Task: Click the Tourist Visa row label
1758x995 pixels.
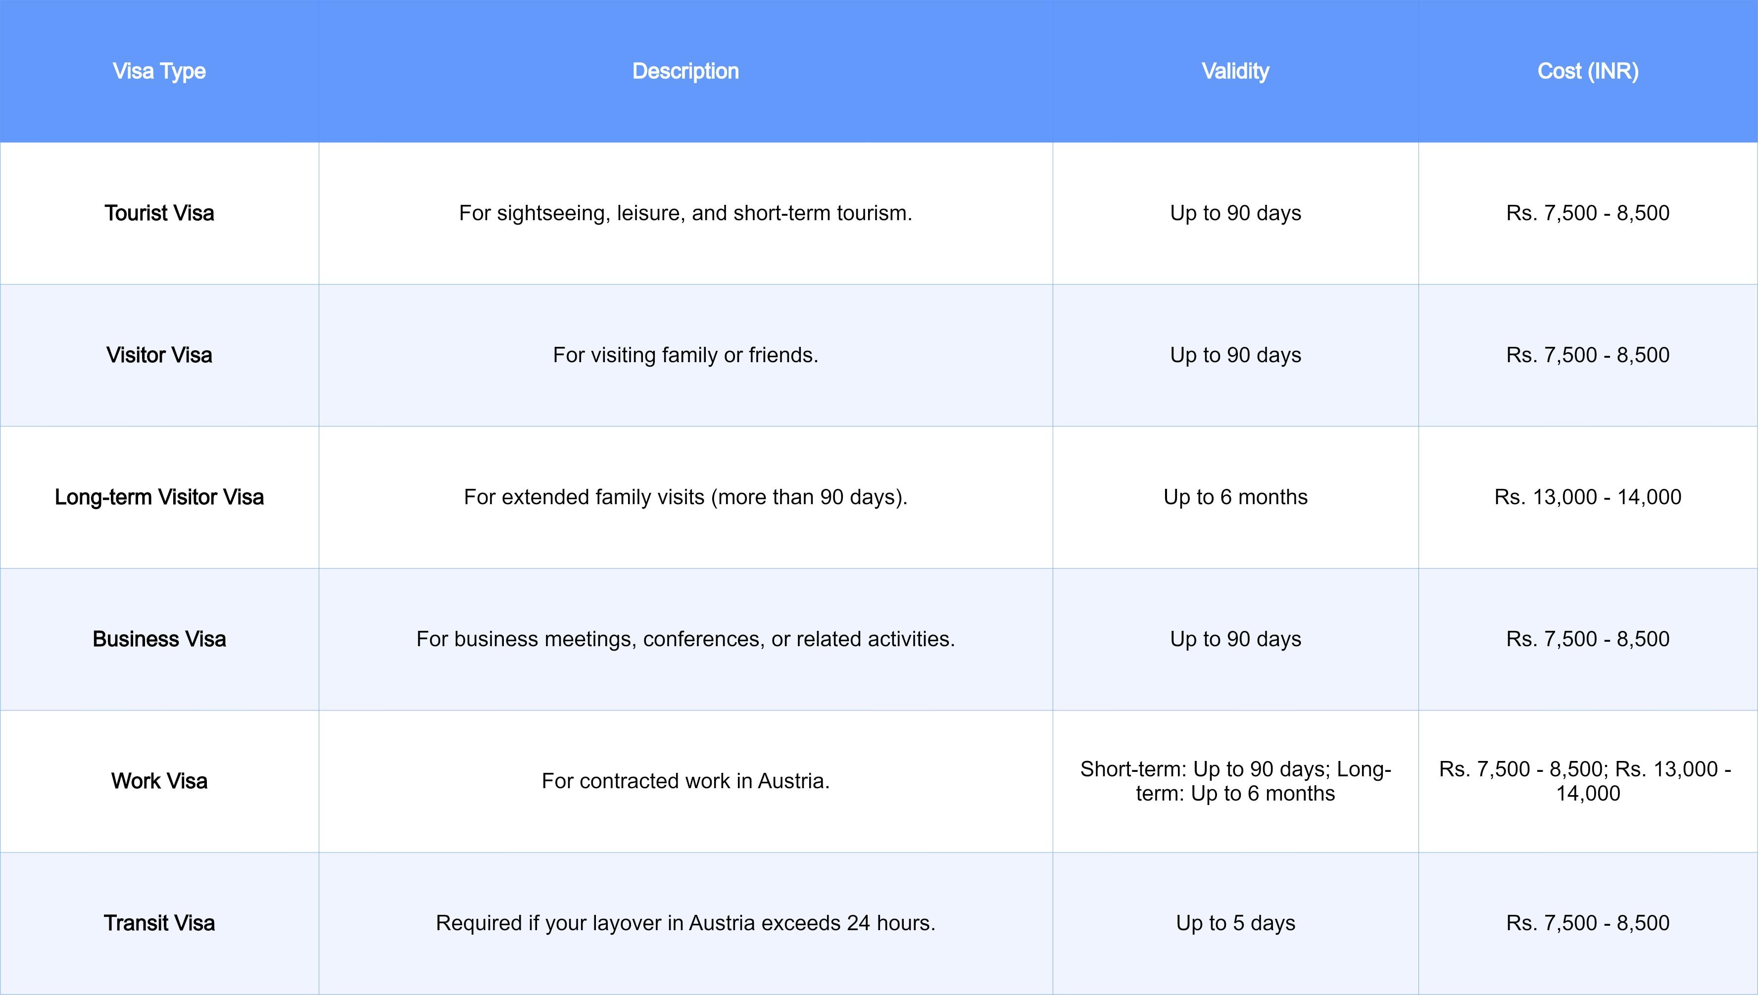Action: pyautogui.click(x=159, y=213)
